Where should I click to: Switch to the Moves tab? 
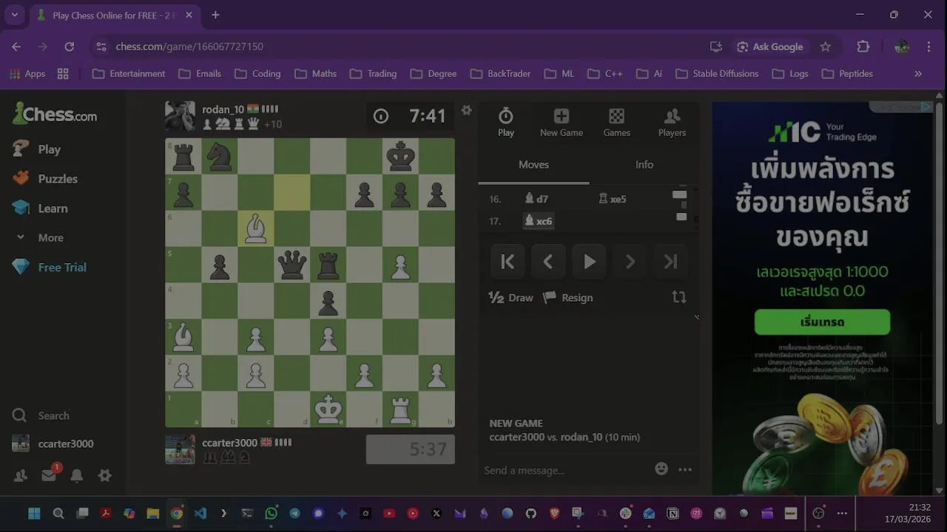[x=533, y=165]
